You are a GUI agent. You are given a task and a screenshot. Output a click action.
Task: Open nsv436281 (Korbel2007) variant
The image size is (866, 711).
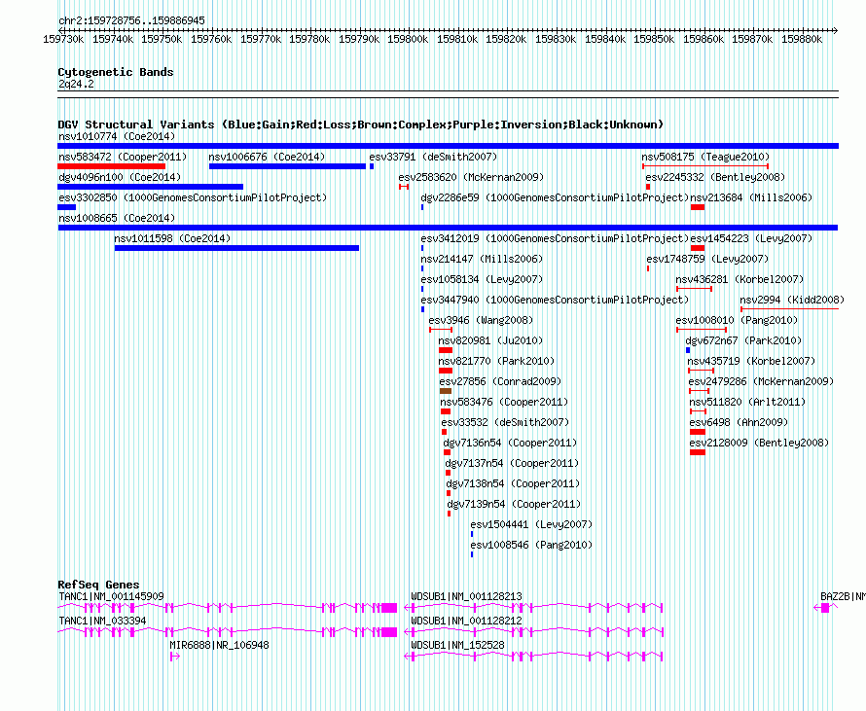click(740, 279)
